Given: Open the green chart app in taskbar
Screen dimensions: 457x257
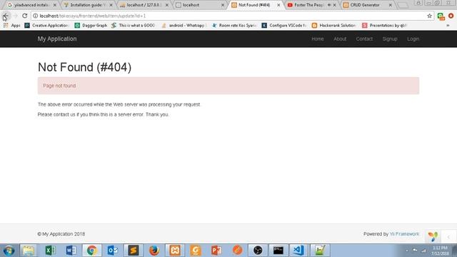Looking at the screenshot, I should click(320, 251).
